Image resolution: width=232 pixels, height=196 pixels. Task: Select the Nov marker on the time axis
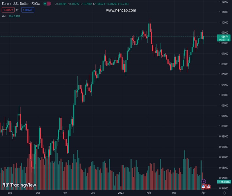(65, 193)
